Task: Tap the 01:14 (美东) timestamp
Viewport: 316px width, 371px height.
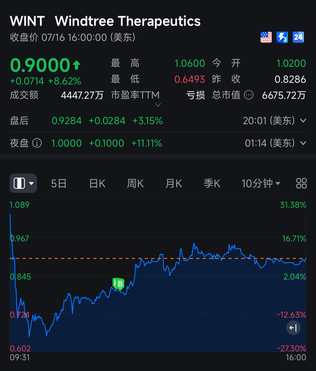Action: [270, 143]
